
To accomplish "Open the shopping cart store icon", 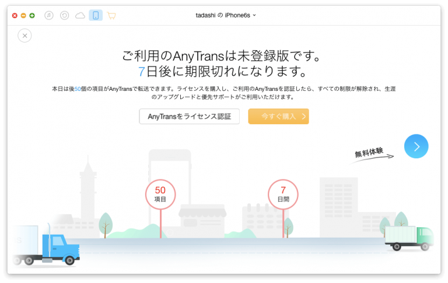I will (x=111, y=15).
